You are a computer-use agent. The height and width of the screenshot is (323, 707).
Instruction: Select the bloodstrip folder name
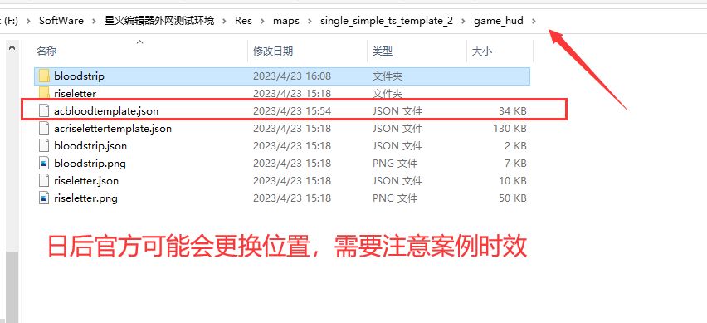point(79,76)
